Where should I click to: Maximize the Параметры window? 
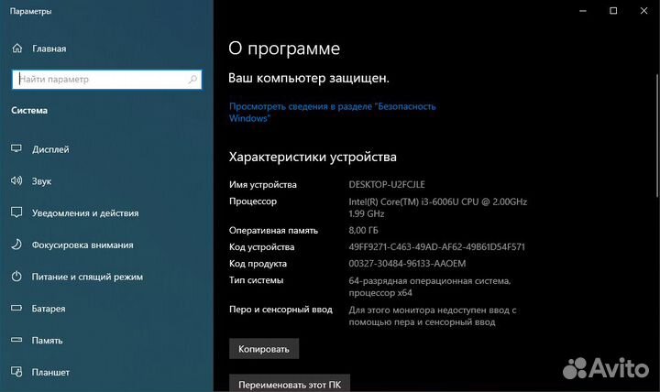click(x=613, y=11)
